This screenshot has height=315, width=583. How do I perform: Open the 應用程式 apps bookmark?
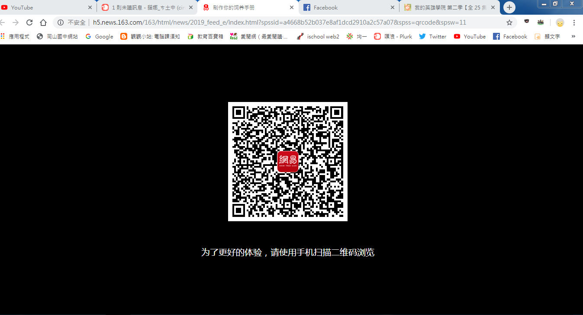coord(15,36)
